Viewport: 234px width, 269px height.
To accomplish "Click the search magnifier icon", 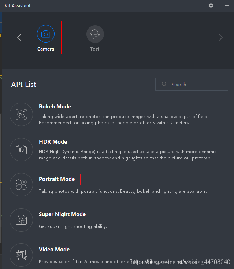I will click(164, 84).
